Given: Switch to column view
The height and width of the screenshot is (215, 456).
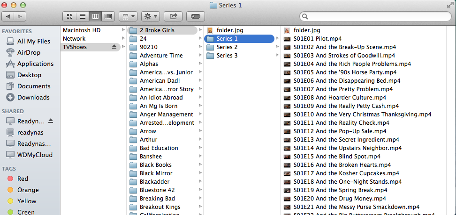Looking at the screenshot, I should click(95, 16).
